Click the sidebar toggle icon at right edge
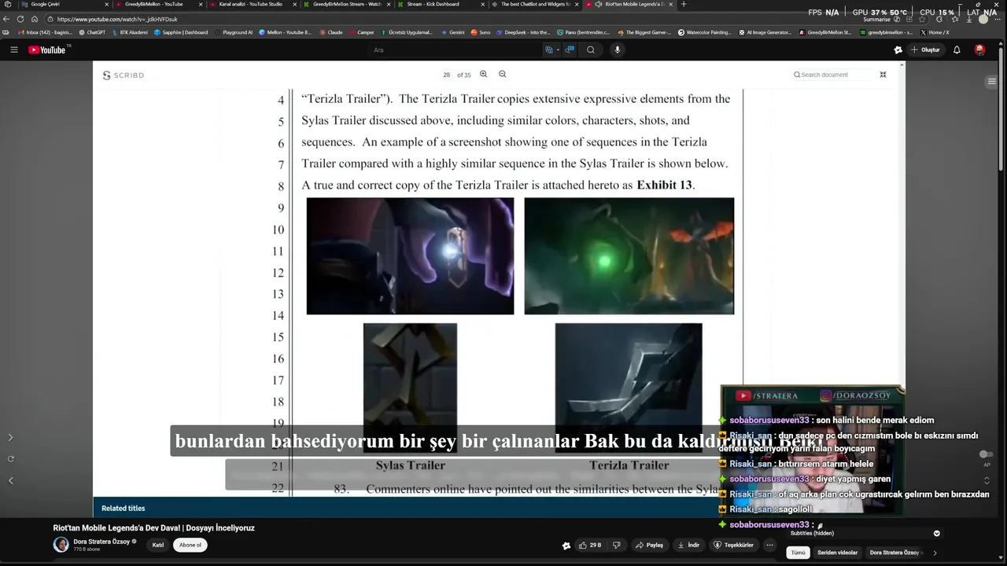Screen dimensions: 1007x566 tap(991, 81)
